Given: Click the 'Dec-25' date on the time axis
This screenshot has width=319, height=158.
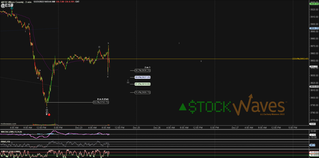Looking at the screenshot, I should (x=137, y=127).
